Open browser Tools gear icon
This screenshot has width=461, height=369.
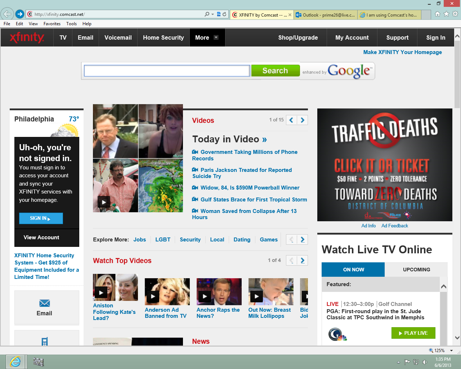[x=455, y=14]
